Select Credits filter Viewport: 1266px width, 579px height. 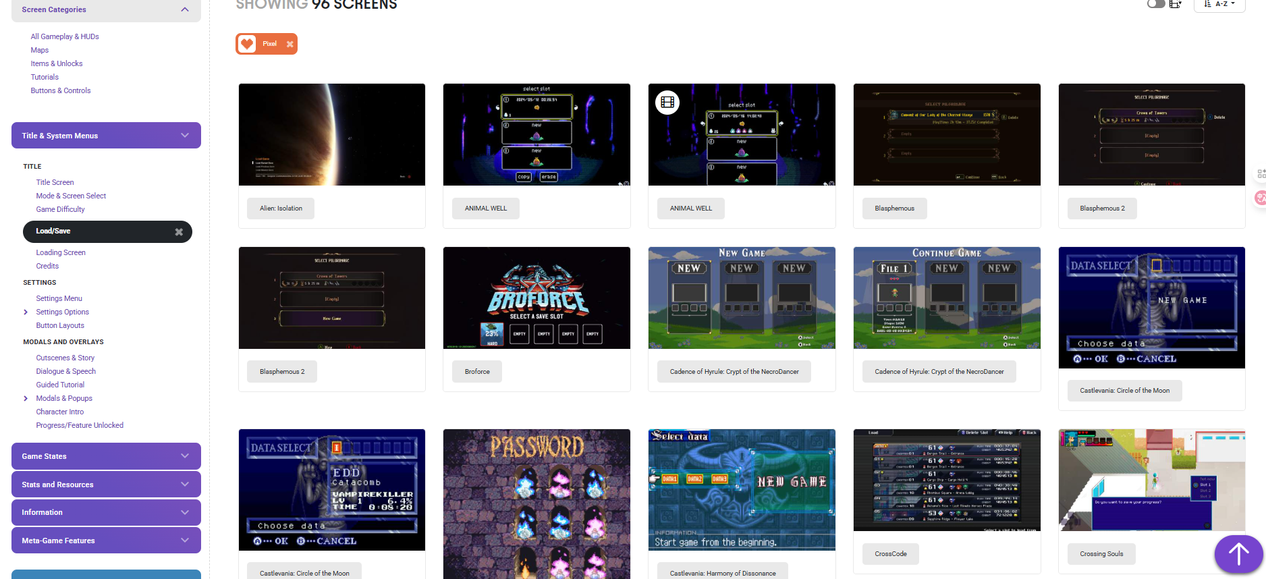click(x=47, y=266)
